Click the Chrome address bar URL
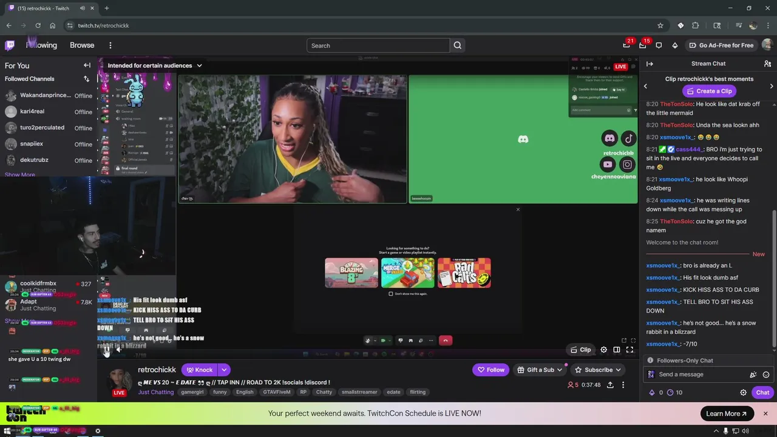 tap(103, 25)
